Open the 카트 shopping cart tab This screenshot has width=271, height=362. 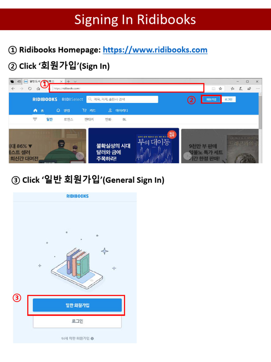tap(89, 110)
